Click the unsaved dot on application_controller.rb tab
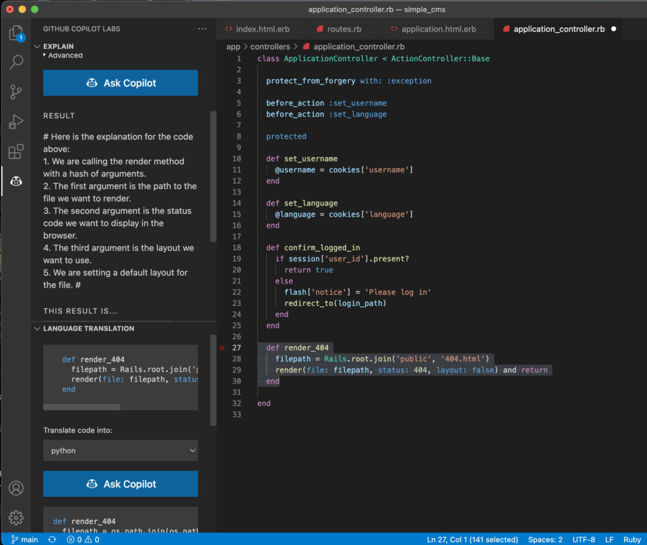This screenshot has height=545, width=647. (x=614, y=29)
